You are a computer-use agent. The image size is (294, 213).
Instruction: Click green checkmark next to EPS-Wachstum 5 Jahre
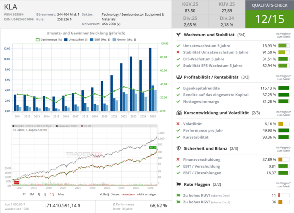(x=178, y=59)
